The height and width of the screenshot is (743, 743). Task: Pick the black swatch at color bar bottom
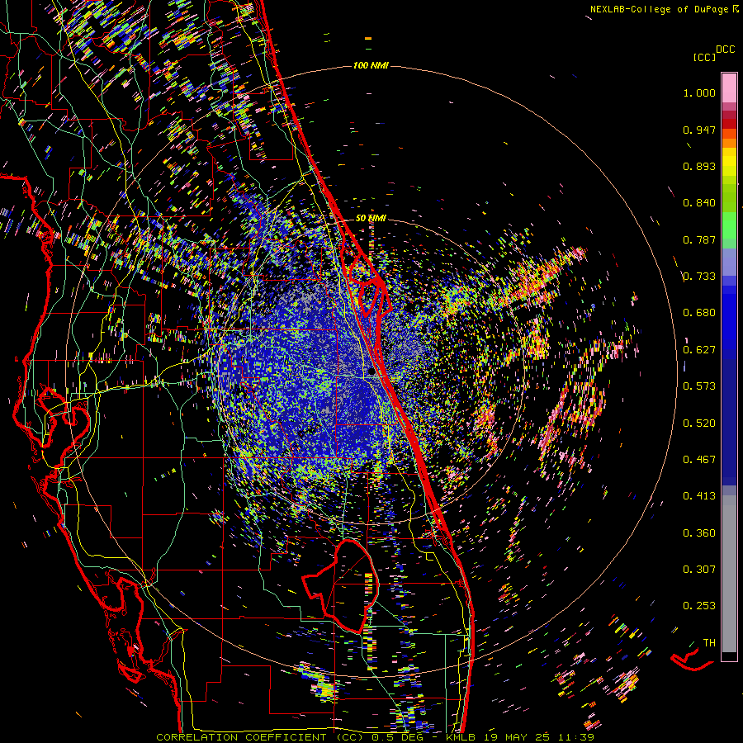(729, 656)
